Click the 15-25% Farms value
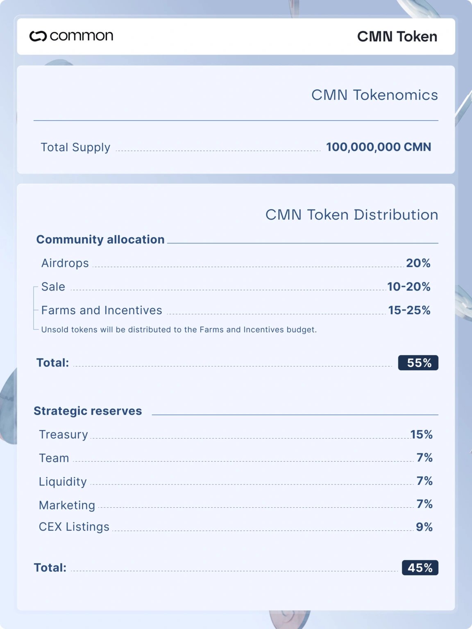The height and width of the screenshot is (629, 472). (x=409, y=310)
